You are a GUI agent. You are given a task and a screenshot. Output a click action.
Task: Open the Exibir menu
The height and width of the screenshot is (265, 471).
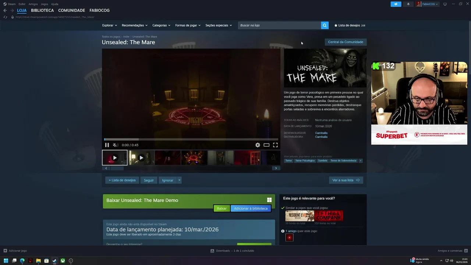coord(22,4)
